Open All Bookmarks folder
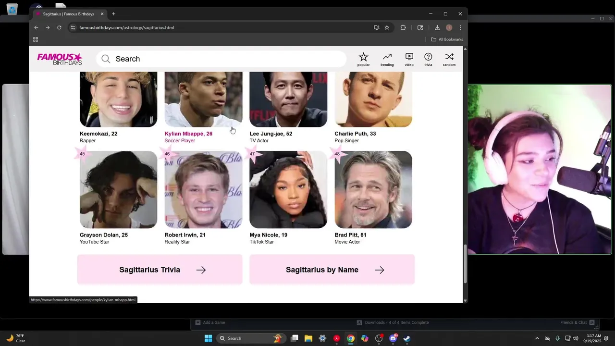The width and height of the screenshot is (615, 346). click(447, 39)
